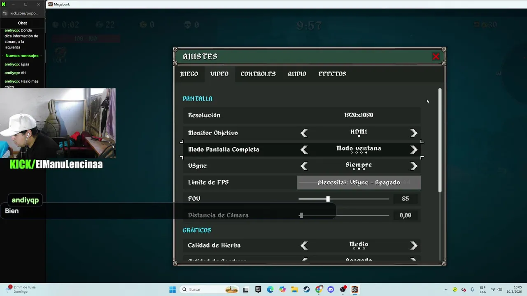527x296 pixels.
Task: Open Google Chrome from taskbar
Action: [319, 289]
